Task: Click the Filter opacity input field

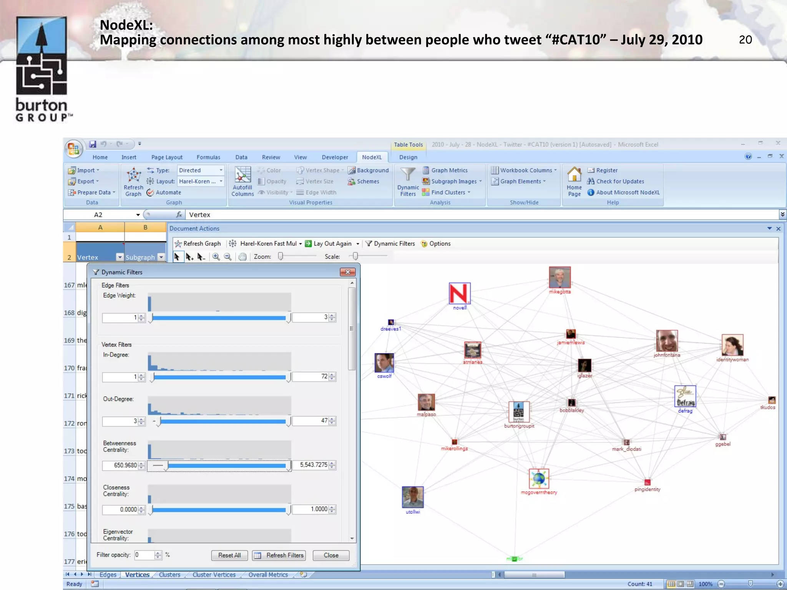Action: tap(144, 555)
